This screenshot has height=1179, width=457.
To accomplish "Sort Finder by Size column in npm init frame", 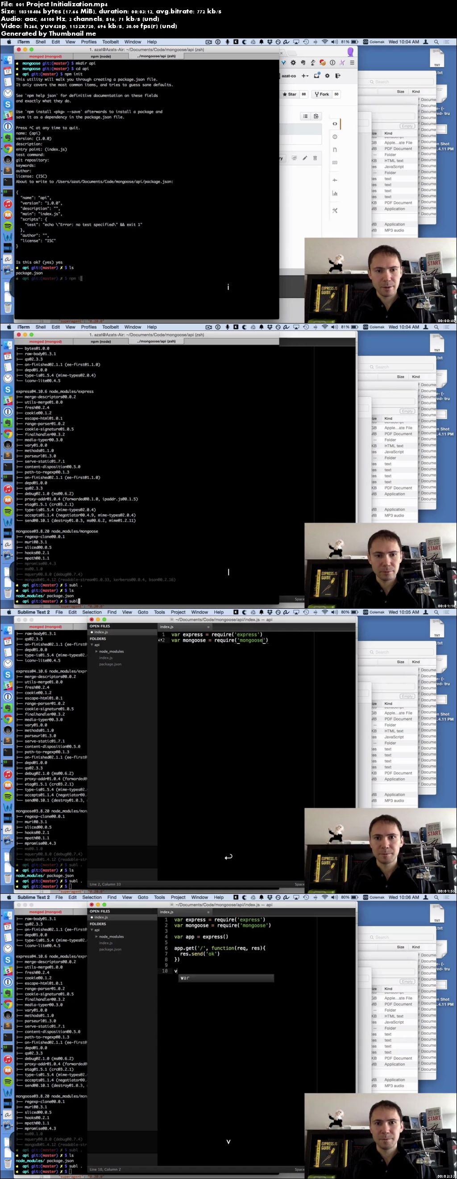I will point(400,91).
